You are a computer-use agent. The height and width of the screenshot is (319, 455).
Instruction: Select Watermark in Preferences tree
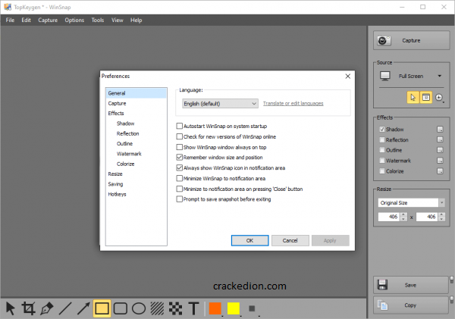[x=129, y=154]
